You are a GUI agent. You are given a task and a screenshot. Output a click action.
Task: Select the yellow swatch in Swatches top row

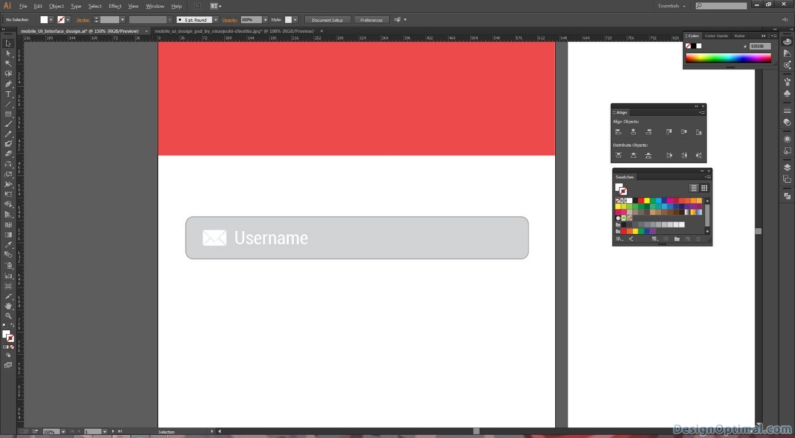pyautogui.click(x=647, y=200)
